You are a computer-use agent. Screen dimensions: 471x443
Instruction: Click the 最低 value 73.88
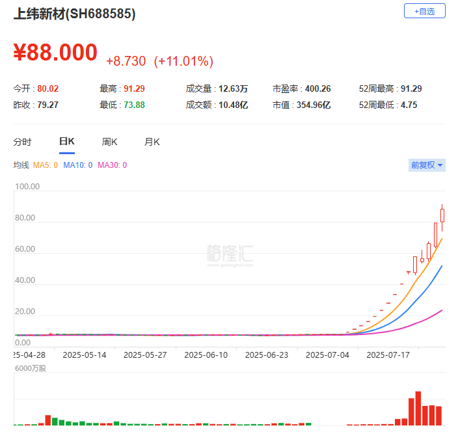[134, 105]
